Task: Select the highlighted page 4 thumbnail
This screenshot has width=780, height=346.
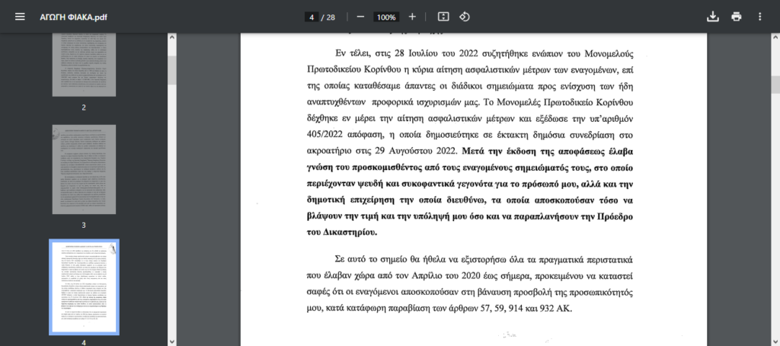Action: click(84, 287)
